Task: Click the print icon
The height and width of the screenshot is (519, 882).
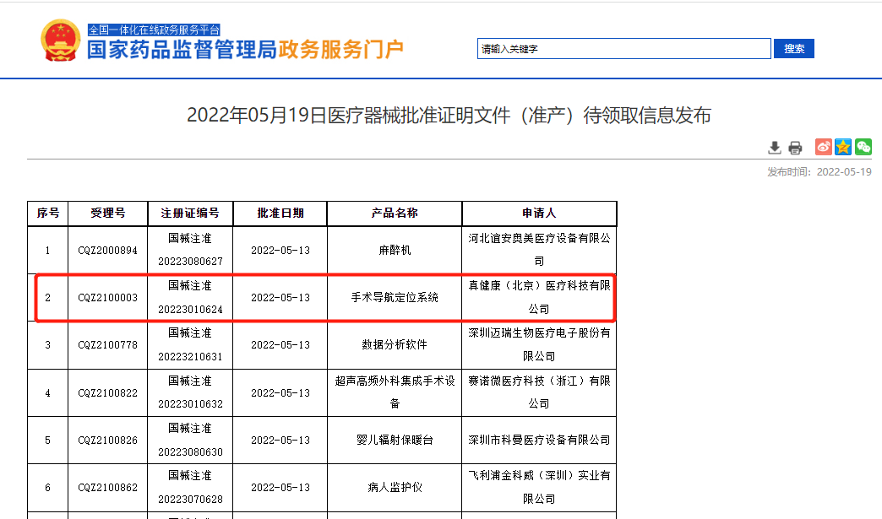Action: pos(795,148)
